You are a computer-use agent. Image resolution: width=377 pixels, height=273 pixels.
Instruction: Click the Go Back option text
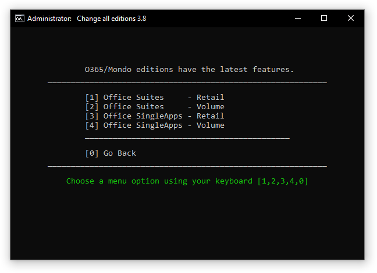(119, 153)
